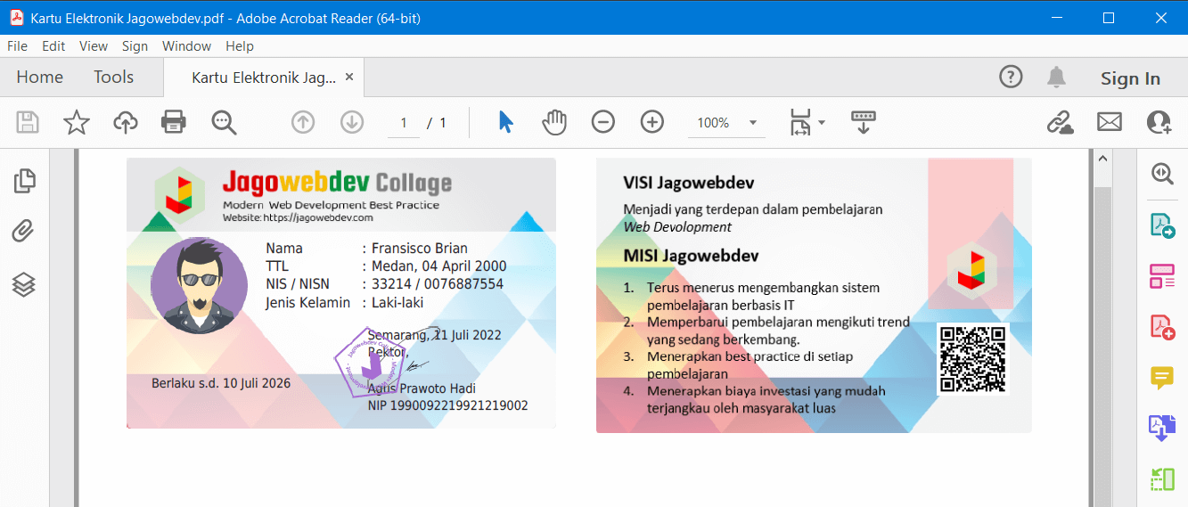Click the vertical scrollbar up arrow

[x=1102, y=159]
